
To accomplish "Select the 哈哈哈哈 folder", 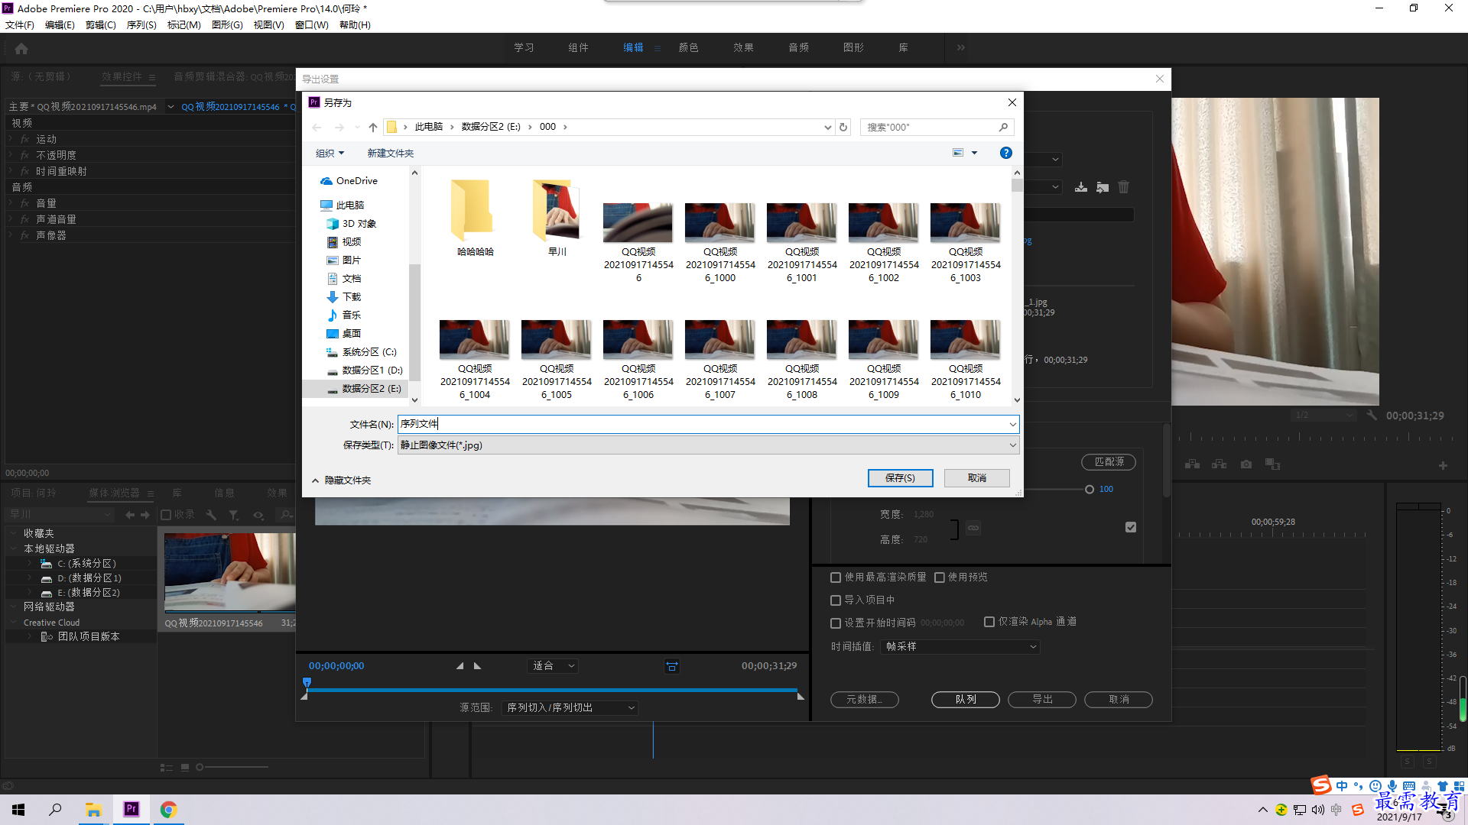I will [475, 218].
